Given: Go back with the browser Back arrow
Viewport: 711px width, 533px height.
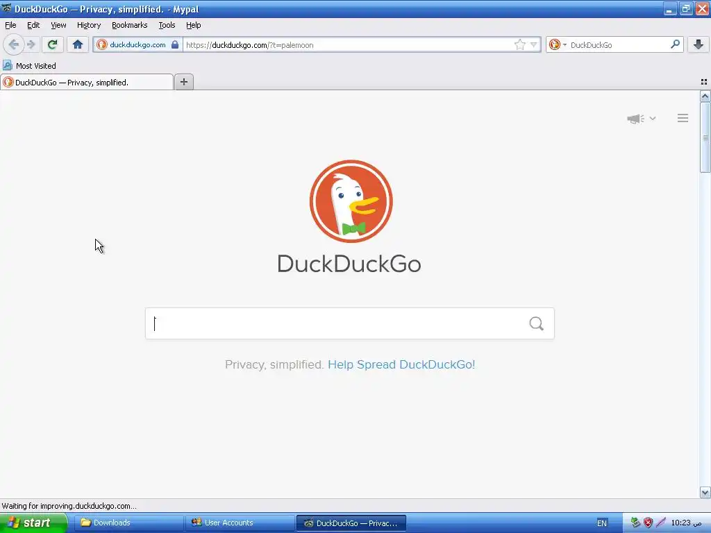Looking at the screenshot, I should tap(13, 44).
